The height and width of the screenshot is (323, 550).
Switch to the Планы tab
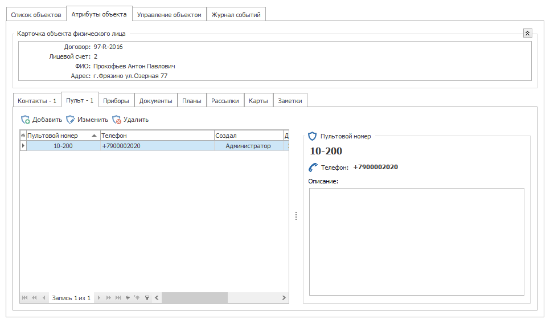[192, 101]
